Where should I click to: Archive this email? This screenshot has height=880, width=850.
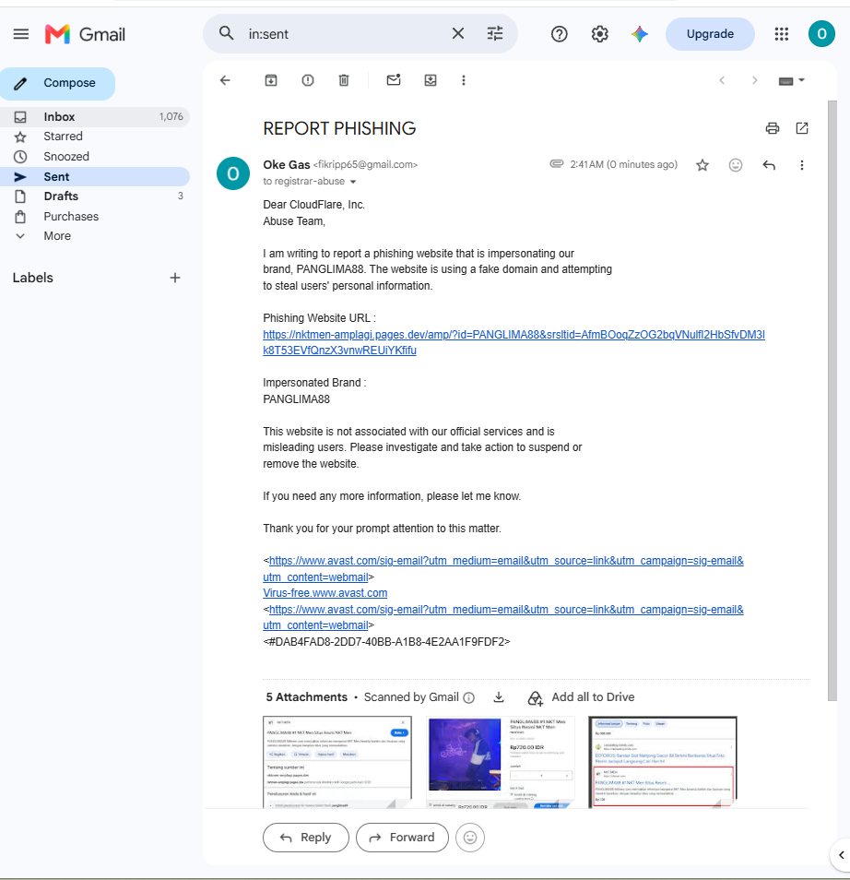tap(271, 81)
